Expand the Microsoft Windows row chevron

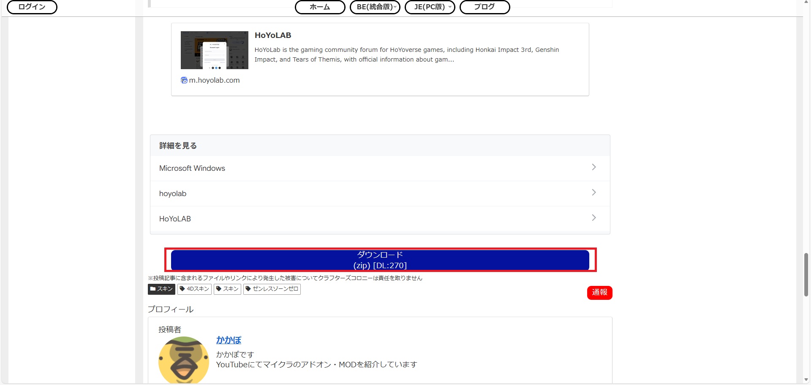pyautogui.click(x=593, y=167)
